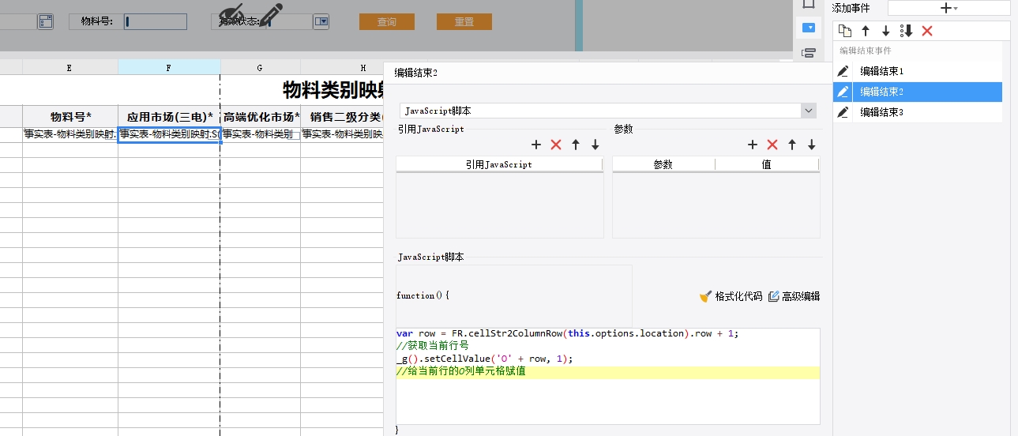1018x436 pixels.
Task: Click the comment line //获取当前行号
Action: point(432,346)
